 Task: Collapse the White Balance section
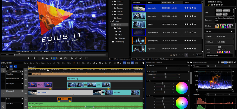tap(147, 72)
